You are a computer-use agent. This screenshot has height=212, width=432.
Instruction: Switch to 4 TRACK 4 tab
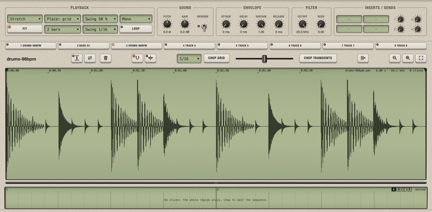click(x=189, y=46)
